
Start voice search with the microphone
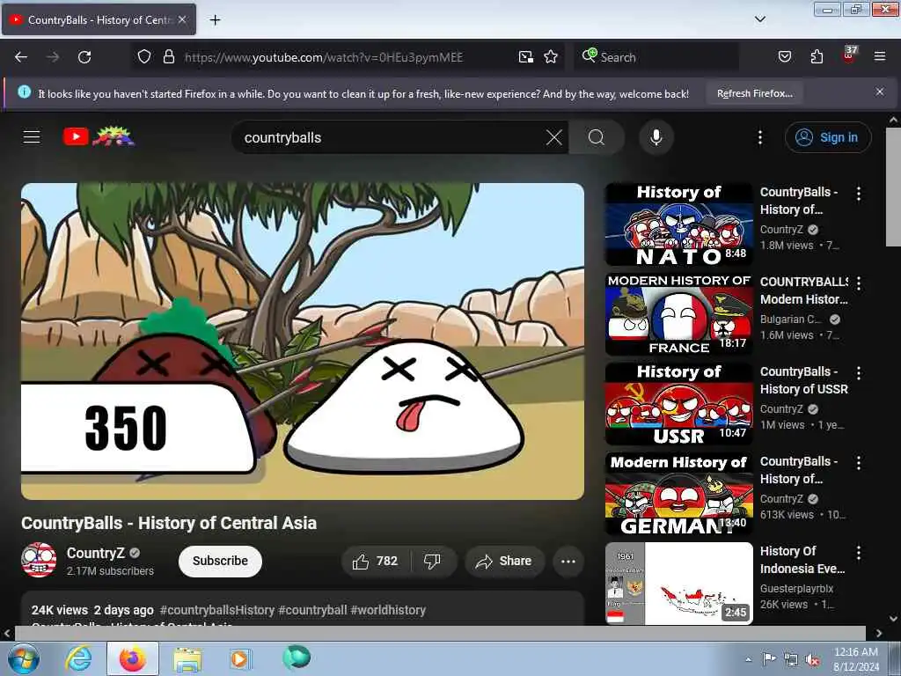click(x=656, y=137)
